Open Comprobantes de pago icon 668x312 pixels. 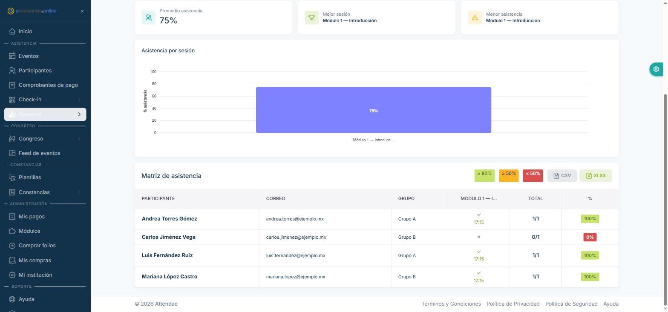12,85
